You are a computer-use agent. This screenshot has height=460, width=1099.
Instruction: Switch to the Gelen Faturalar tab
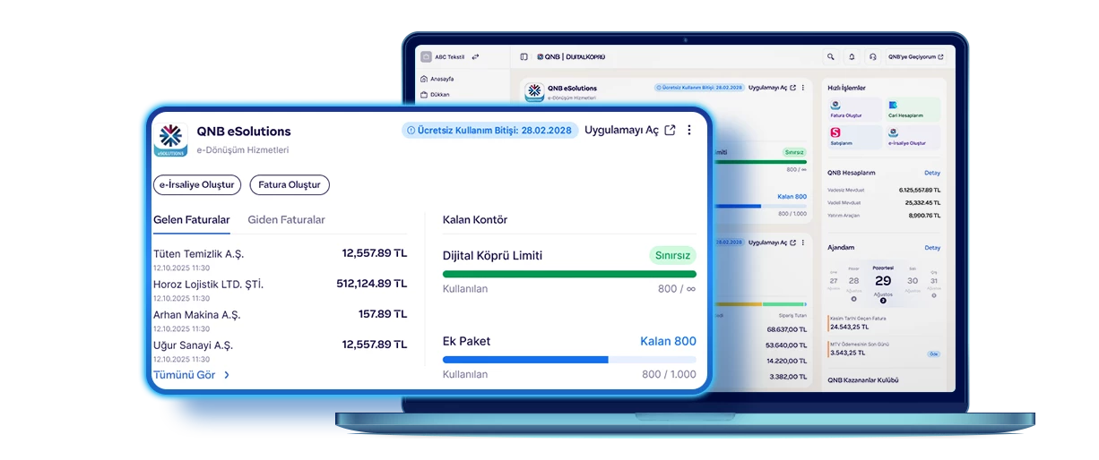192,219
